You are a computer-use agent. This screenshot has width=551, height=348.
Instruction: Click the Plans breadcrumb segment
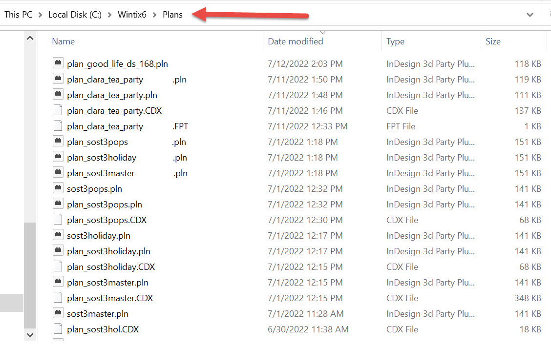point(172,14)
